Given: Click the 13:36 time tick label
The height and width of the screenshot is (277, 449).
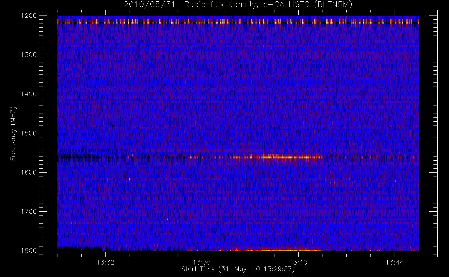Looking at the screenshot, I should click(x=202, y=262).
